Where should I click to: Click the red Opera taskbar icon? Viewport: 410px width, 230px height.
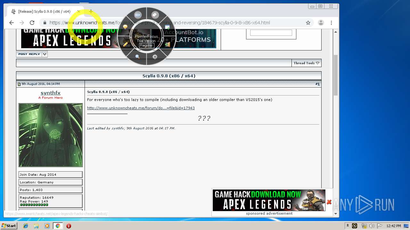pyautogui.click(x=69, y=226)
